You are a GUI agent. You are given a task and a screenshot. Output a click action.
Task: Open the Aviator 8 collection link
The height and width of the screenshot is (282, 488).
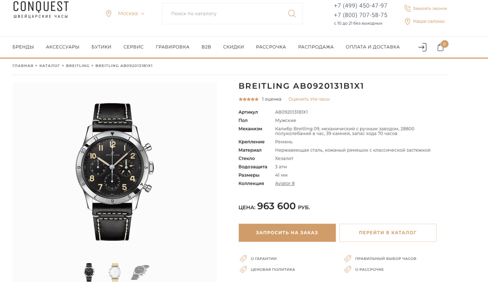[285, 183]
